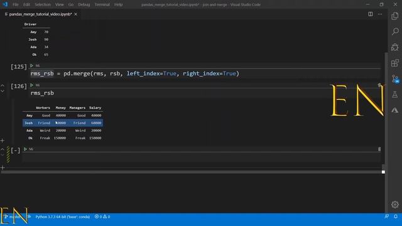This screenshot has width=402, height=226.
Task: Add a cell at the notebook bottom plus icon
Action: (3, 168)
